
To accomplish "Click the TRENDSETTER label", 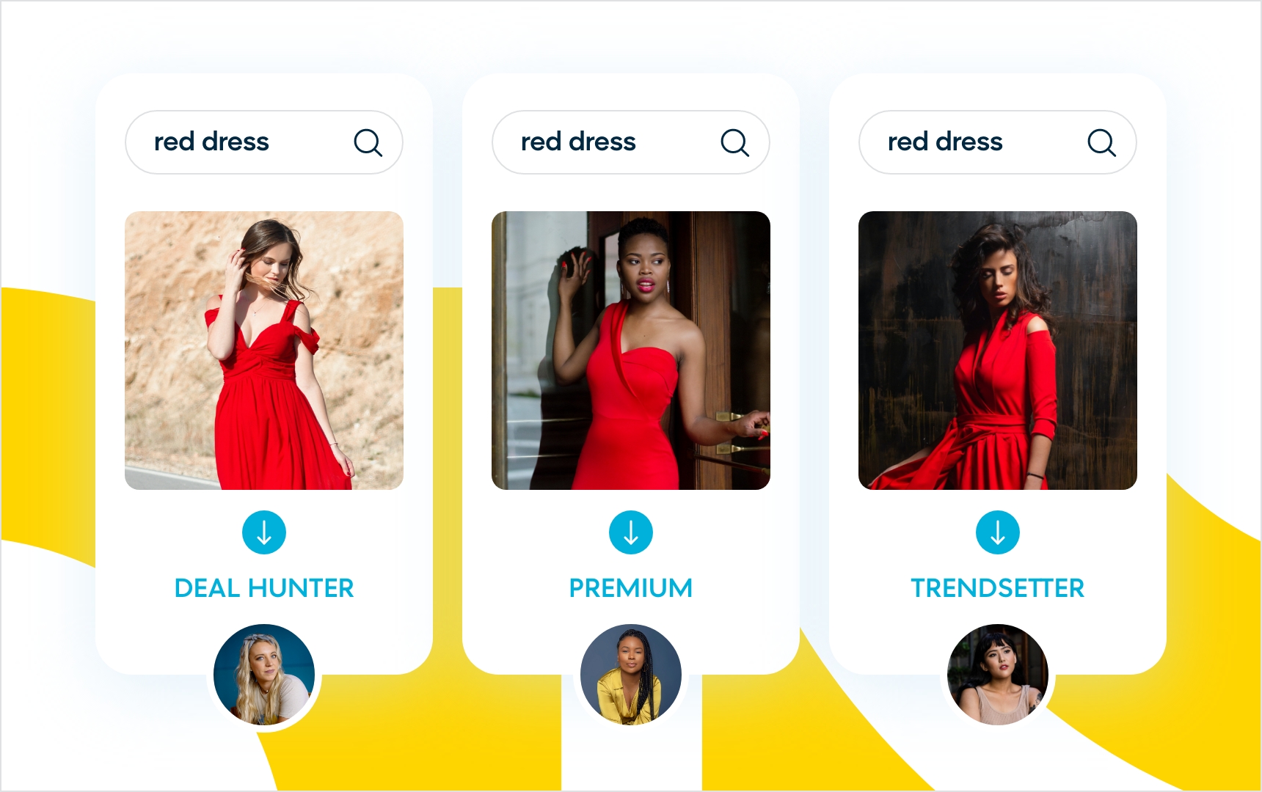I will [998, 588].
